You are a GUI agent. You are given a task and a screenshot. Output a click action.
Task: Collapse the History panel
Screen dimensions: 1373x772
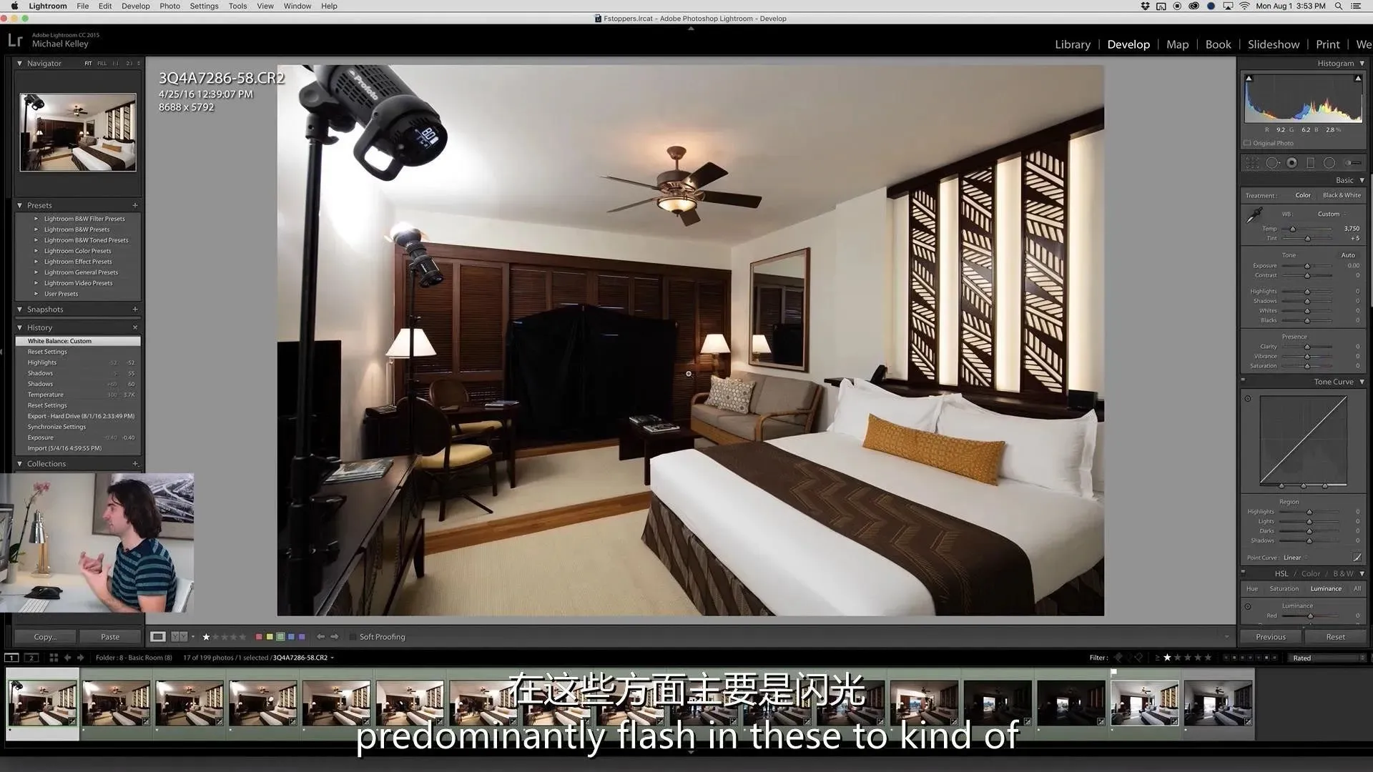pyautogui.click(x=19, y=327)
